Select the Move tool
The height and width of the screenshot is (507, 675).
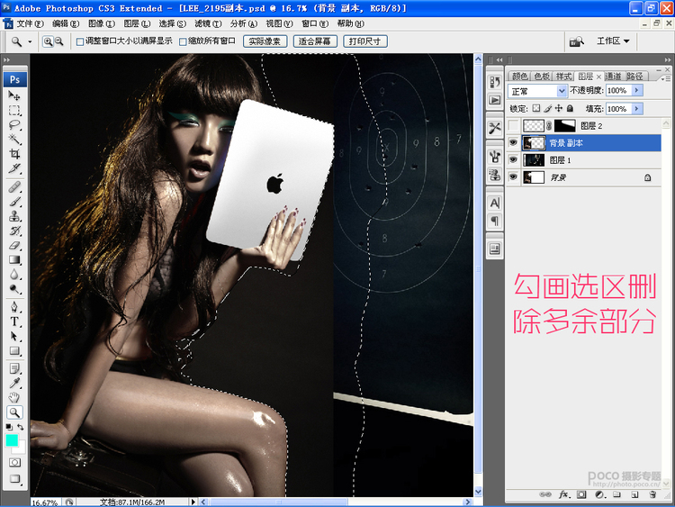[14, 95]
